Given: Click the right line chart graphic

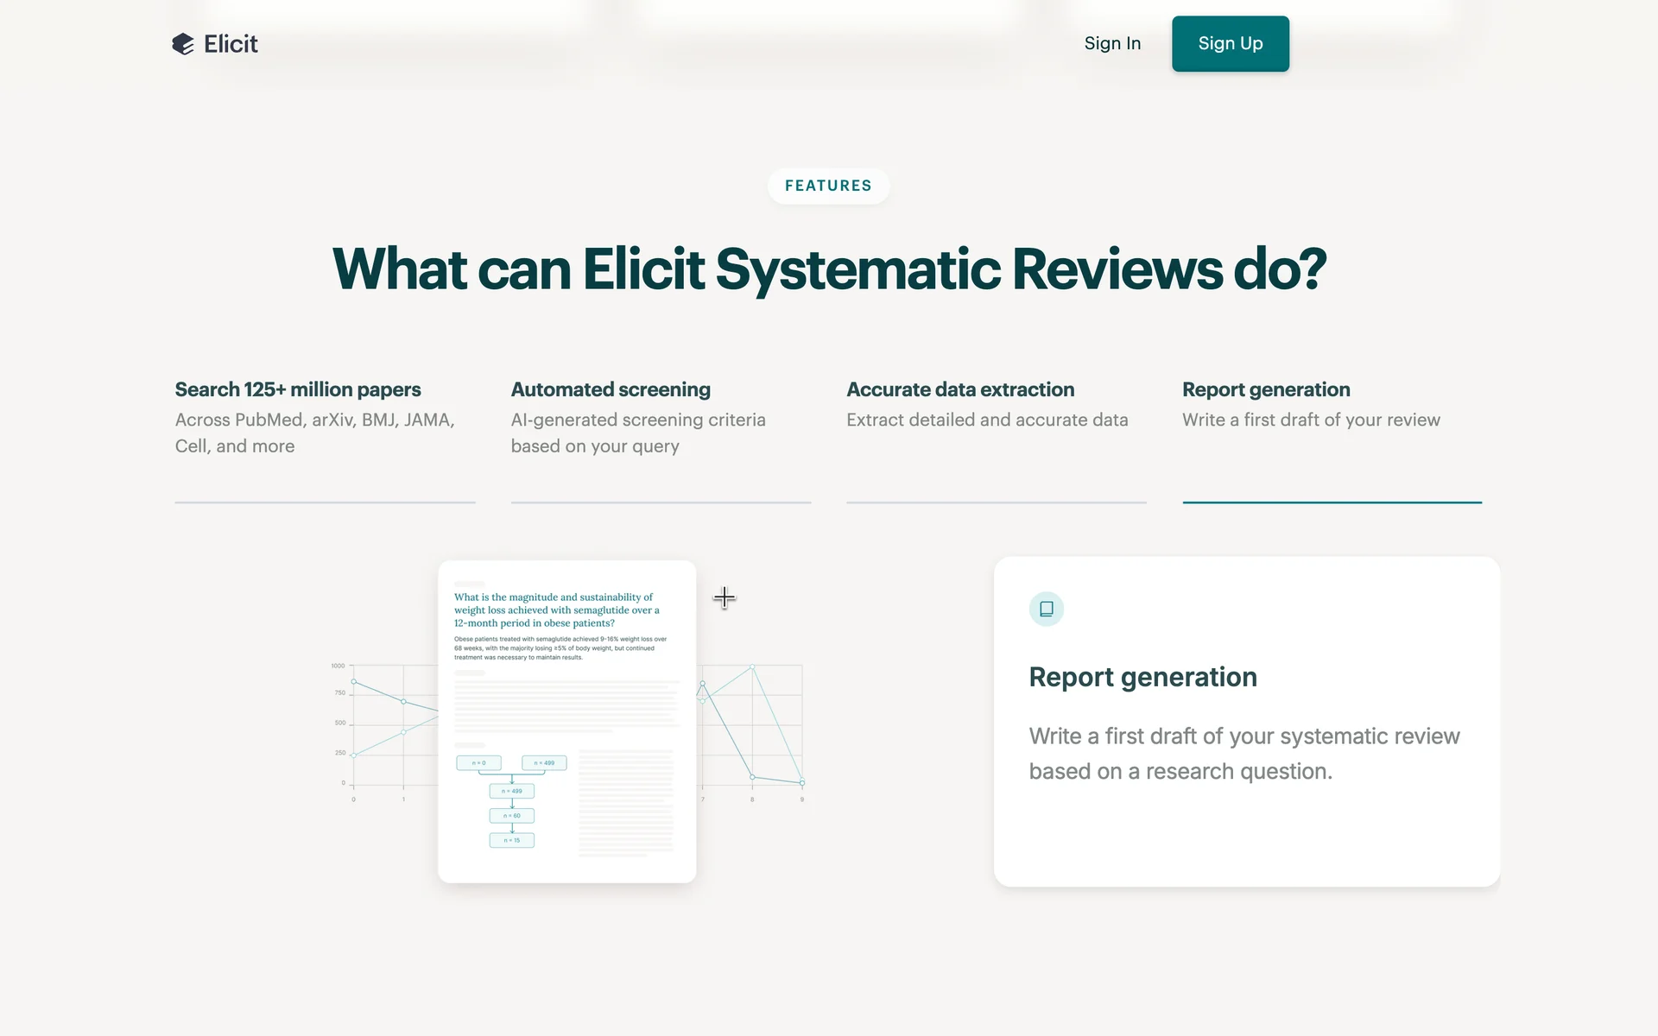Looking at the screenshot, I should coord(753,730).
